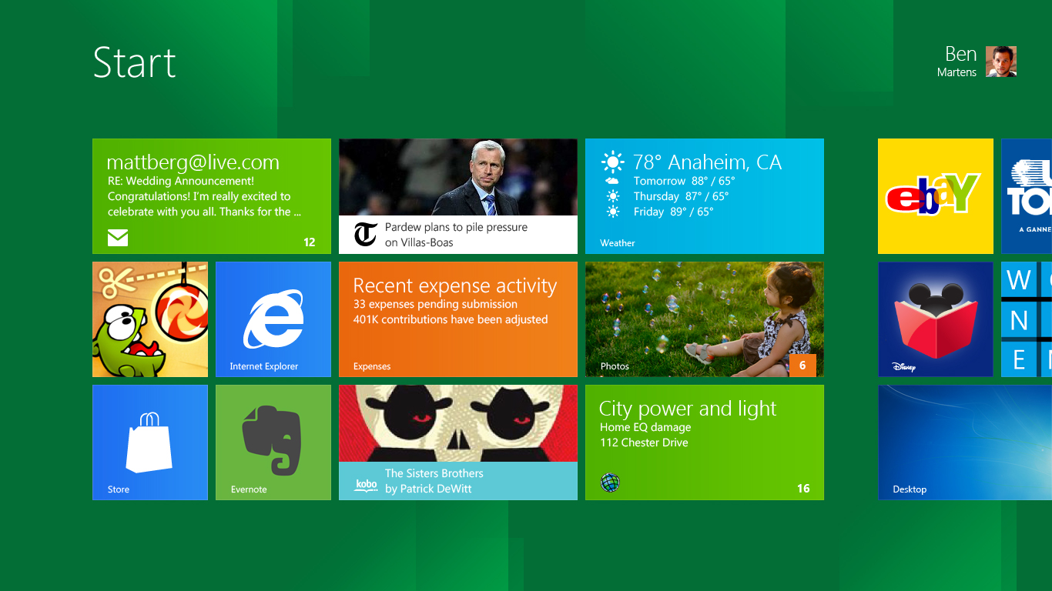Open mattberg@live.com mail tile heading
1052x591 pixels.
(193, 162)
